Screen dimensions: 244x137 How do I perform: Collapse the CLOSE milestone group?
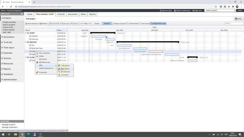26,57
